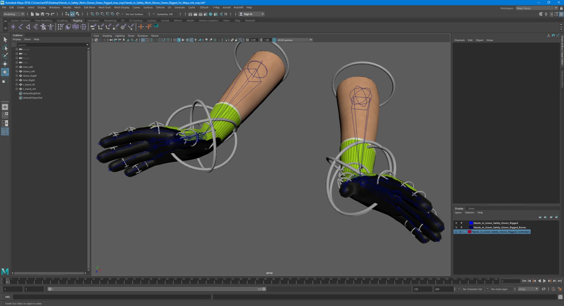
Task: Click the Open Scene folder icon
Action: click(37, 14)
